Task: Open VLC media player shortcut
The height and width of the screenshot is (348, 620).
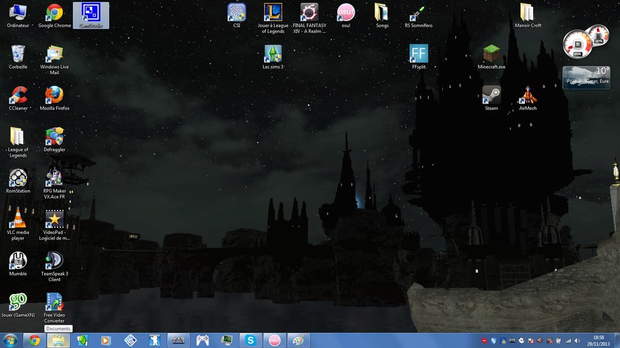Action: point(18,225)
